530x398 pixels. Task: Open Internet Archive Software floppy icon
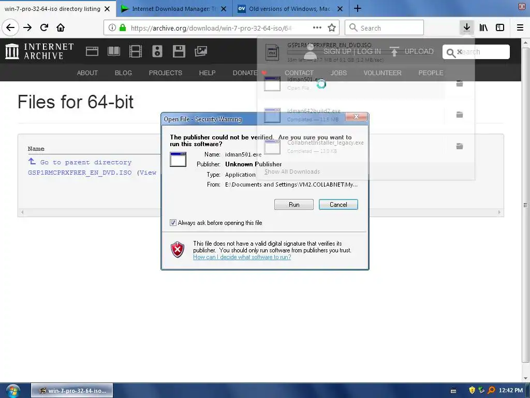pyautogui.click(x=179, y=51)
